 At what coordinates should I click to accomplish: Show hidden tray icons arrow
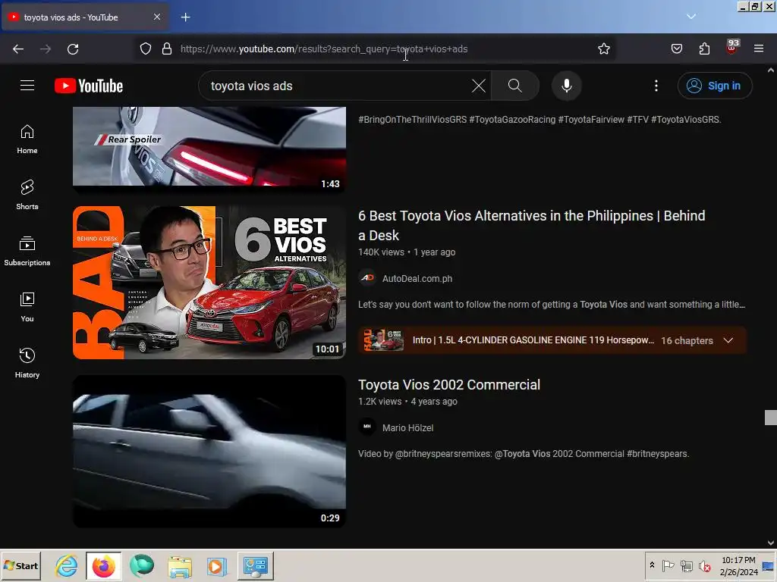coord(652,565)
